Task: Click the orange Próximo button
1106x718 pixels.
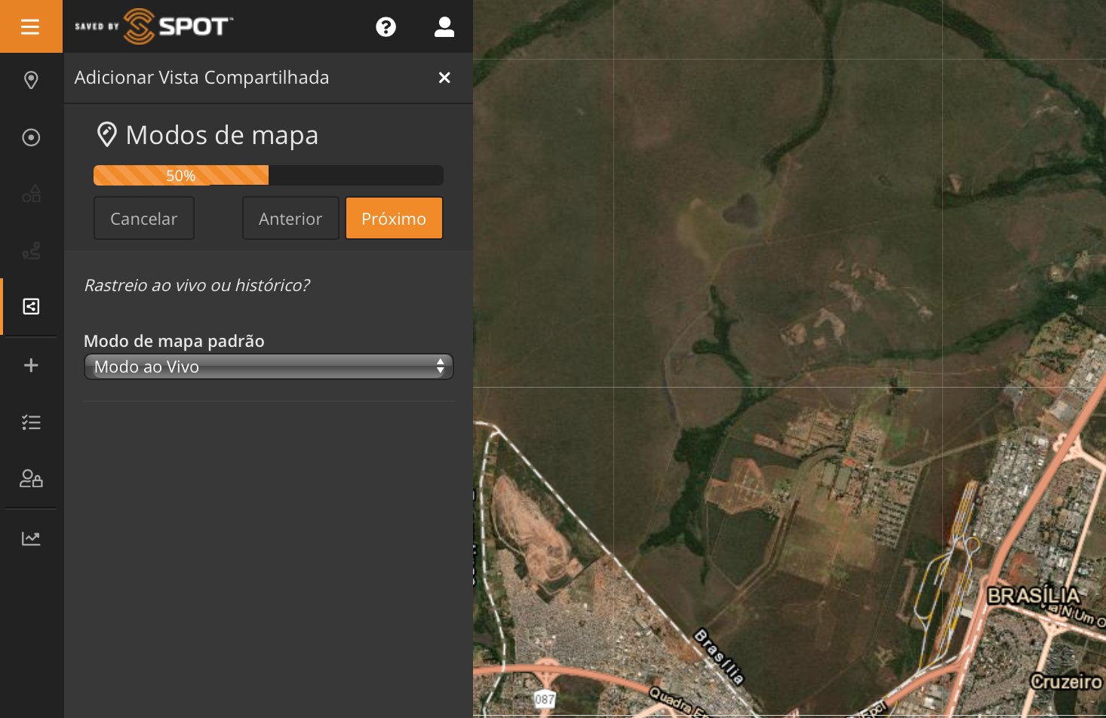Action: (394, 219)
